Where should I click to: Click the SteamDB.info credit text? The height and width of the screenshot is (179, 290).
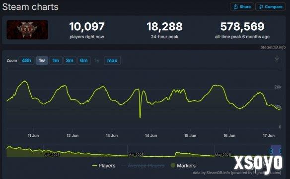click(x=273, y=47)
